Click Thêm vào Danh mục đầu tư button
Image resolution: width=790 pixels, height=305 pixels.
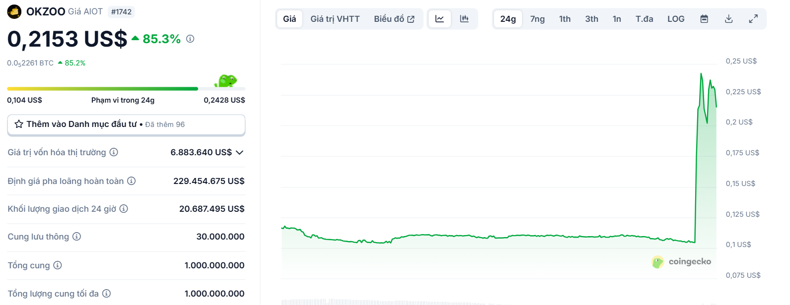click(x=126, y=124)
